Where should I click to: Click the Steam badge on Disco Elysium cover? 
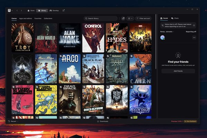click(84, 87)
